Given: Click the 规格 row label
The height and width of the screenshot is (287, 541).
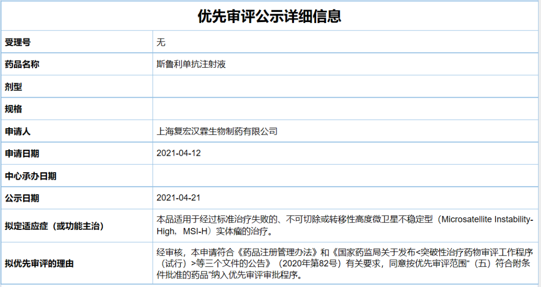Looking at the screenshot, I should tap(14, 109).
